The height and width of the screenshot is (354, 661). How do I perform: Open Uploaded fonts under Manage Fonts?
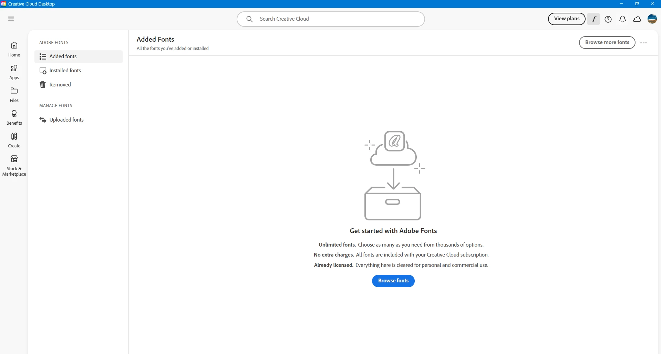[x=79, y=120]
